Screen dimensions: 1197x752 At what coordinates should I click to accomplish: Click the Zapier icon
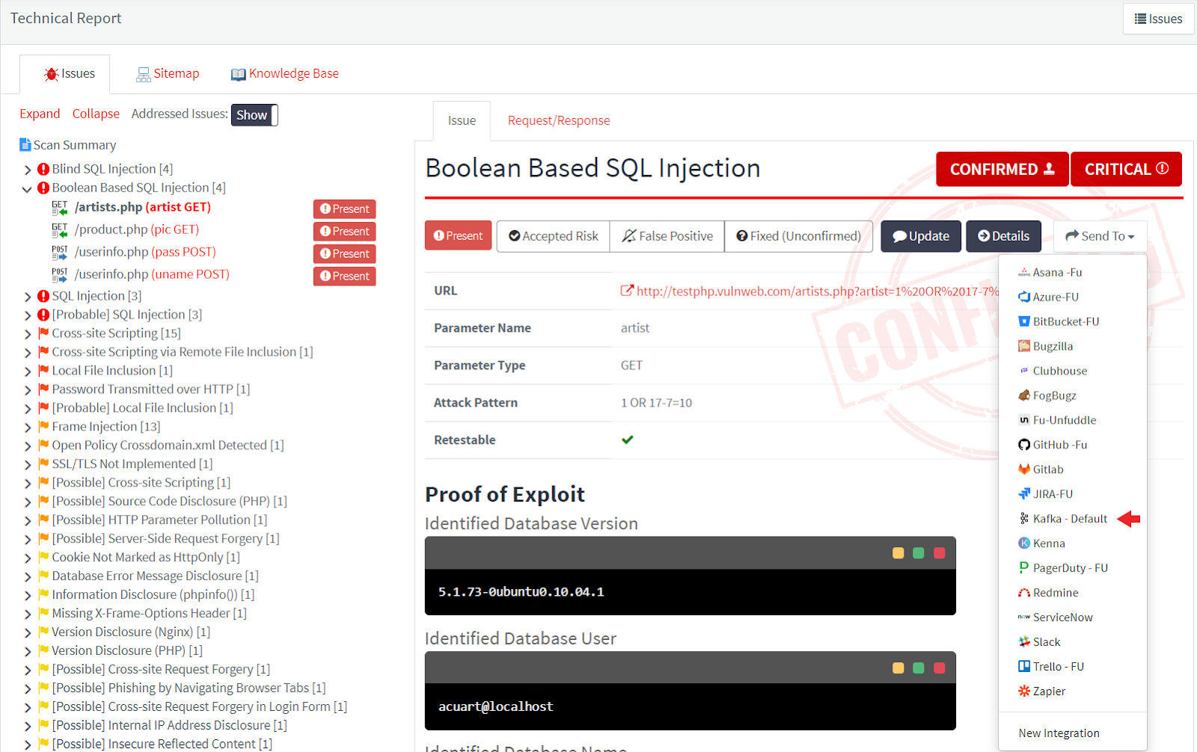point(1024,691)
